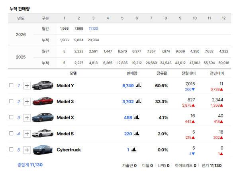This screenshot has height=171, width=239.
Task: Open the Cybertruck sales chart icon
Action: (x=134, y=150)
